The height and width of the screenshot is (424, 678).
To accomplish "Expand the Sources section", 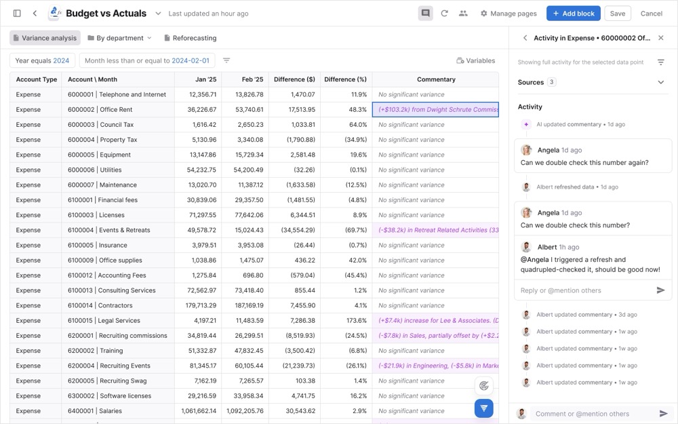I will (x=660, y=82).
